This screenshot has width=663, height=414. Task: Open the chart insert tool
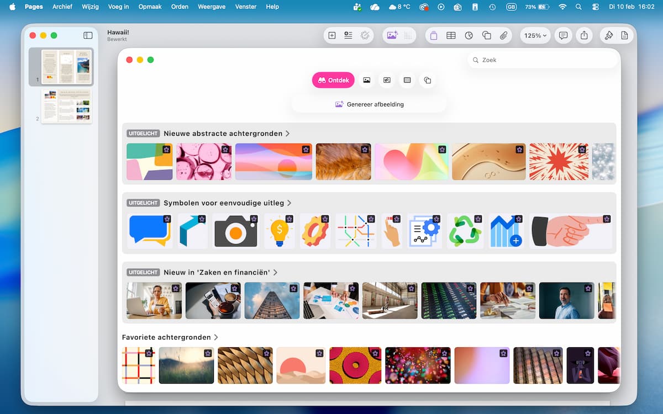click(x=469, y=35)
